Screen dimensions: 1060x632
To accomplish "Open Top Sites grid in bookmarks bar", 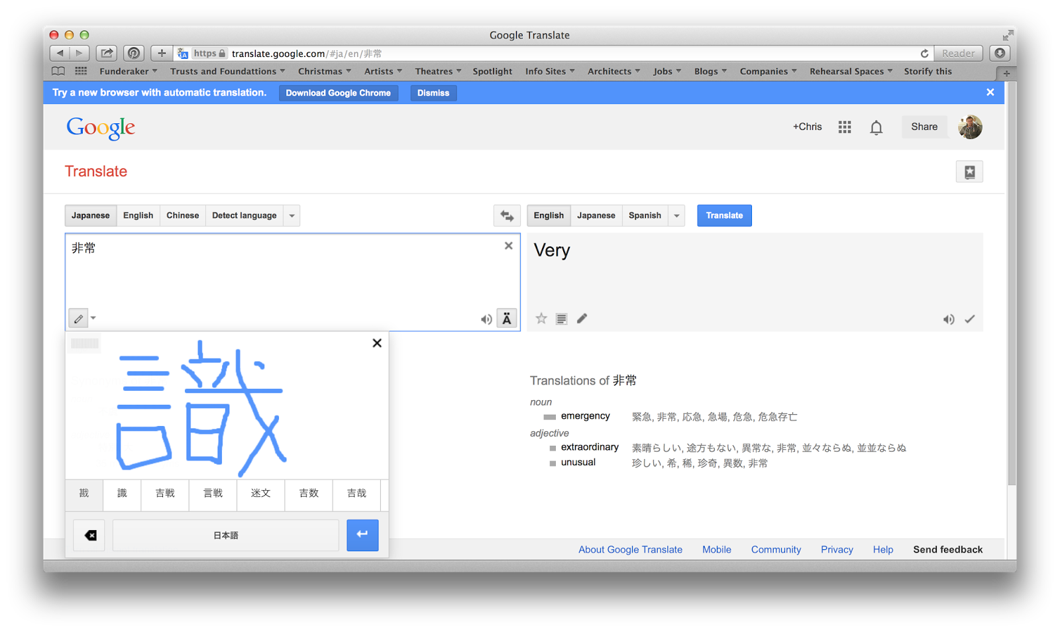I will [81, 72].
